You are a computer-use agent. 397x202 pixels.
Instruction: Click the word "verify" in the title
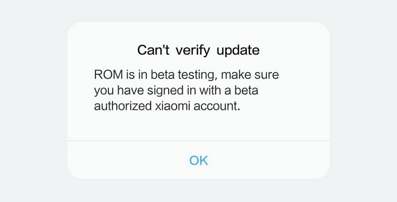tap(193, 50)
